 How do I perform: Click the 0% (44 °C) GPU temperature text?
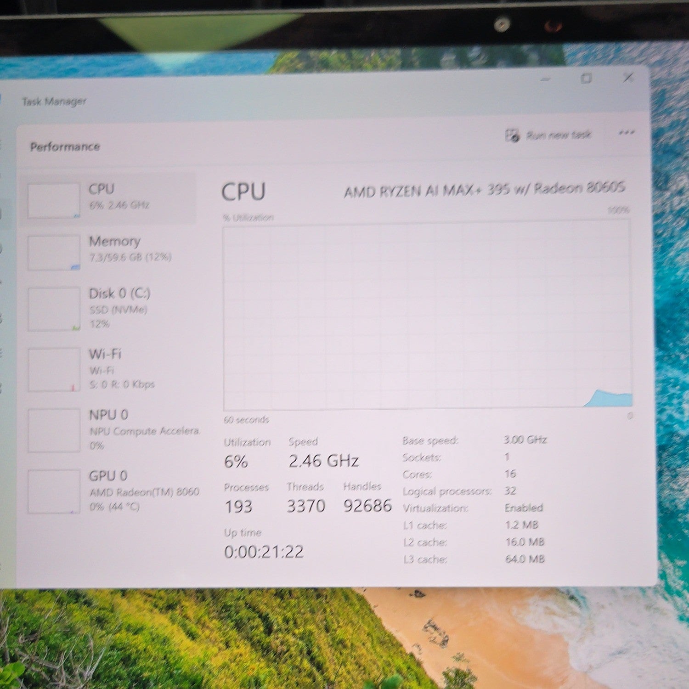coord(114,507)
